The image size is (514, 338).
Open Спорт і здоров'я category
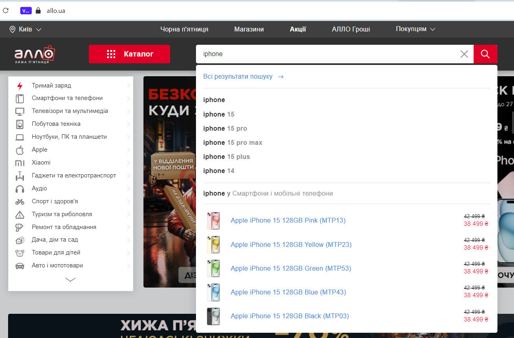coord(55,201)
